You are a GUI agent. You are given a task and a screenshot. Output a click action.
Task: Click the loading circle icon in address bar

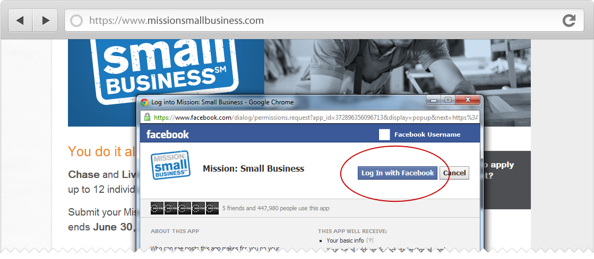coord(76,21)
